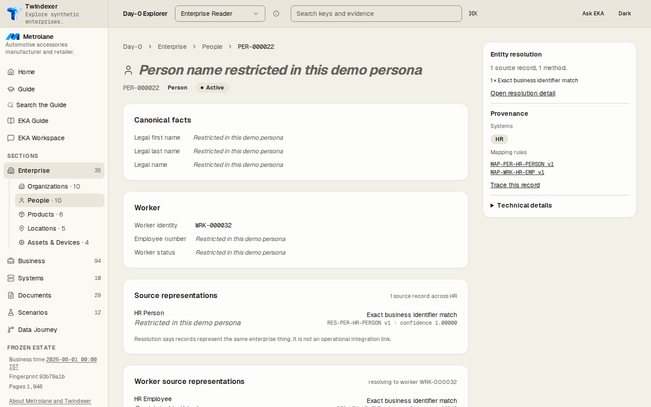Screen dimensions: 651x407
Task: Click Trace this record link
Action: point(515,185)
